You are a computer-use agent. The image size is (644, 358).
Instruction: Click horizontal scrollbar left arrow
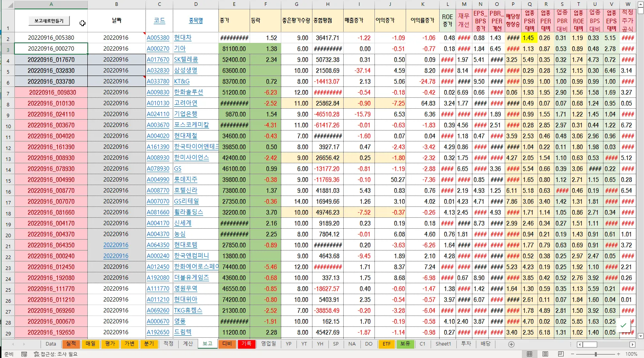(x=580, y=344)
